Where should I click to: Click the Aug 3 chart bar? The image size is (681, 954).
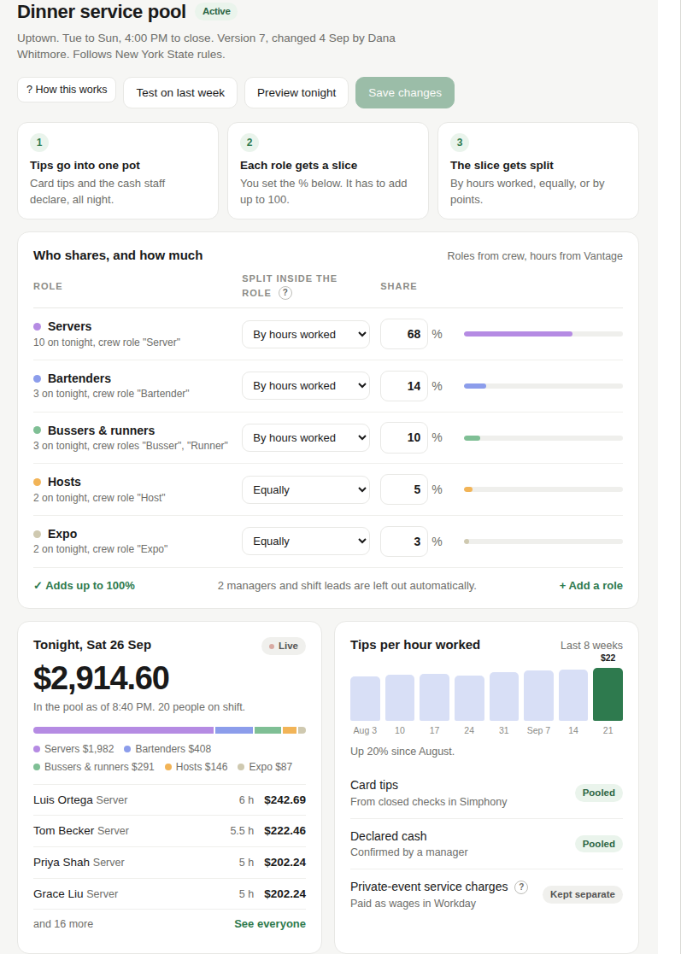tap(365, 699)
